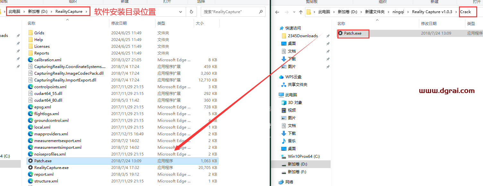
Task: Select mapproviders.xml file
Action: (51, 134)
